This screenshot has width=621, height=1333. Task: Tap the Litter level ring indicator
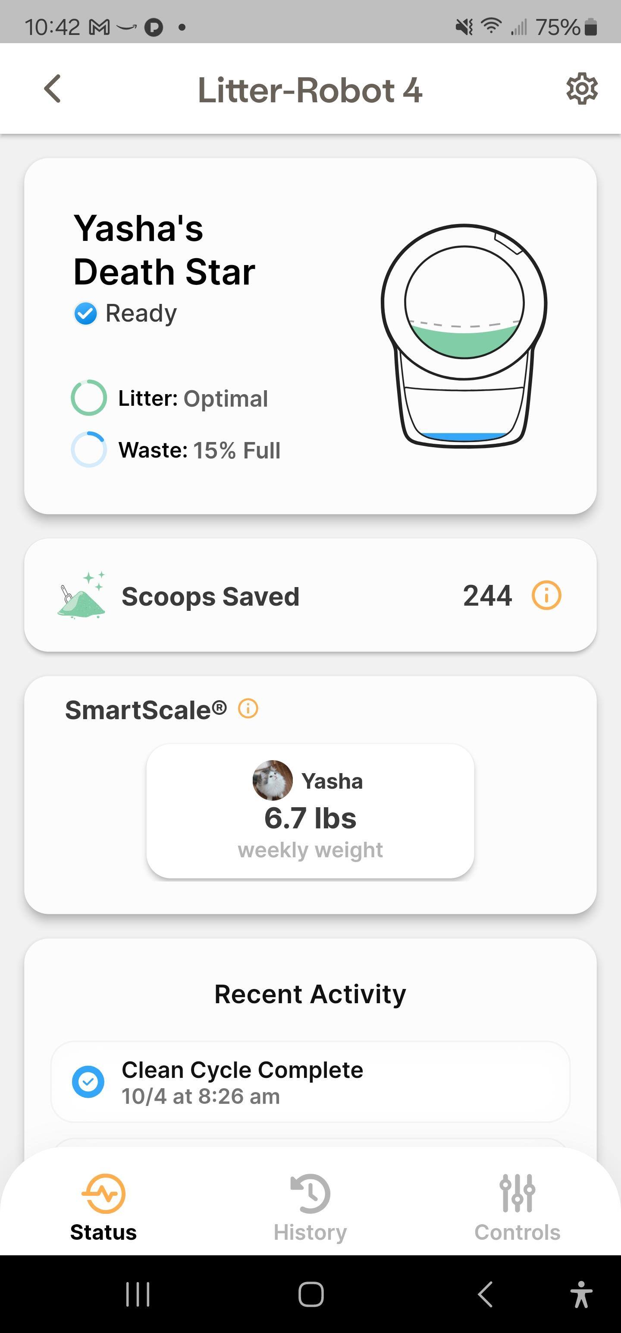pyautogui.click(x=89, y=398)
